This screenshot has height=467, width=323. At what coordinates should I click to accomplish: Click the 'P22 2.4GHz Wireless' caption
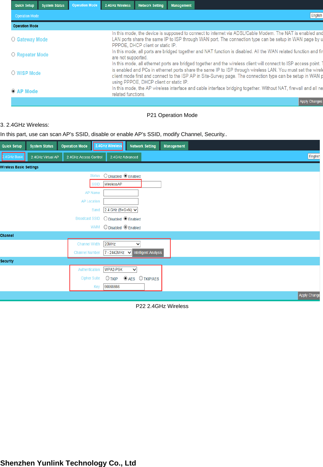tap(162, 306)
